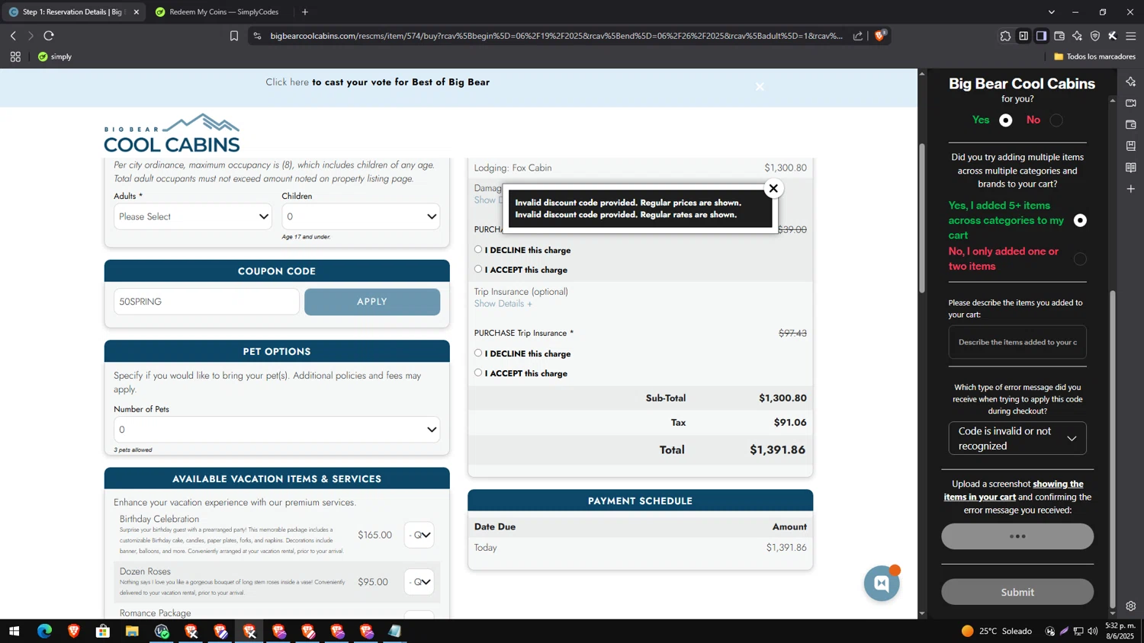This screenshot has height=643, width=1144.
Task: Share this page via the share icon
Action: 858,36
